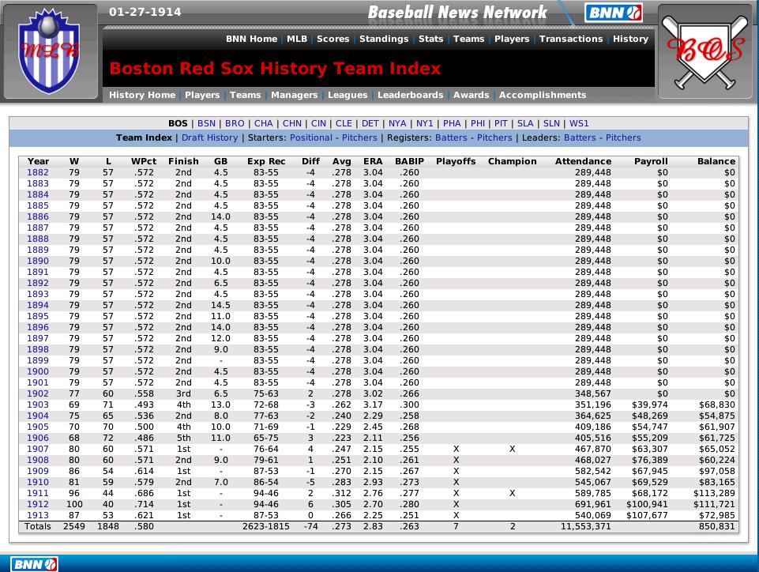Open Registers Batters link
The height and width of the screenshot is (572, 759).
pyautogui.click(x=451, y=137)
